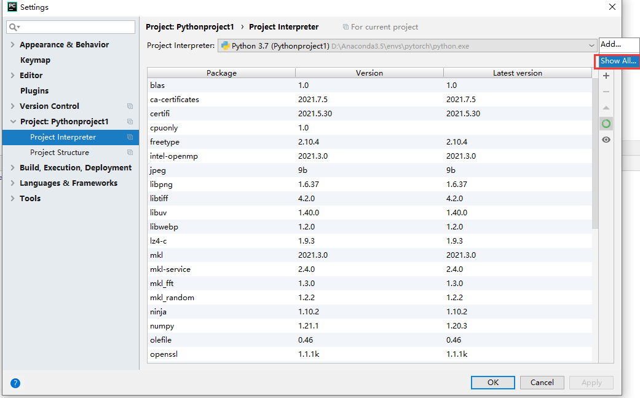Select the freetype package row
The image size is (640, 398).
click(x=369, y=142)
